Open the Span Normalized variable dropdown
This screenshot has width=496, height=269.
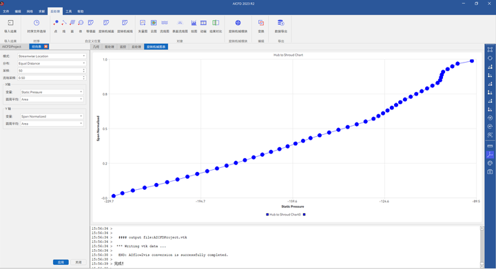tap(52, 116)
